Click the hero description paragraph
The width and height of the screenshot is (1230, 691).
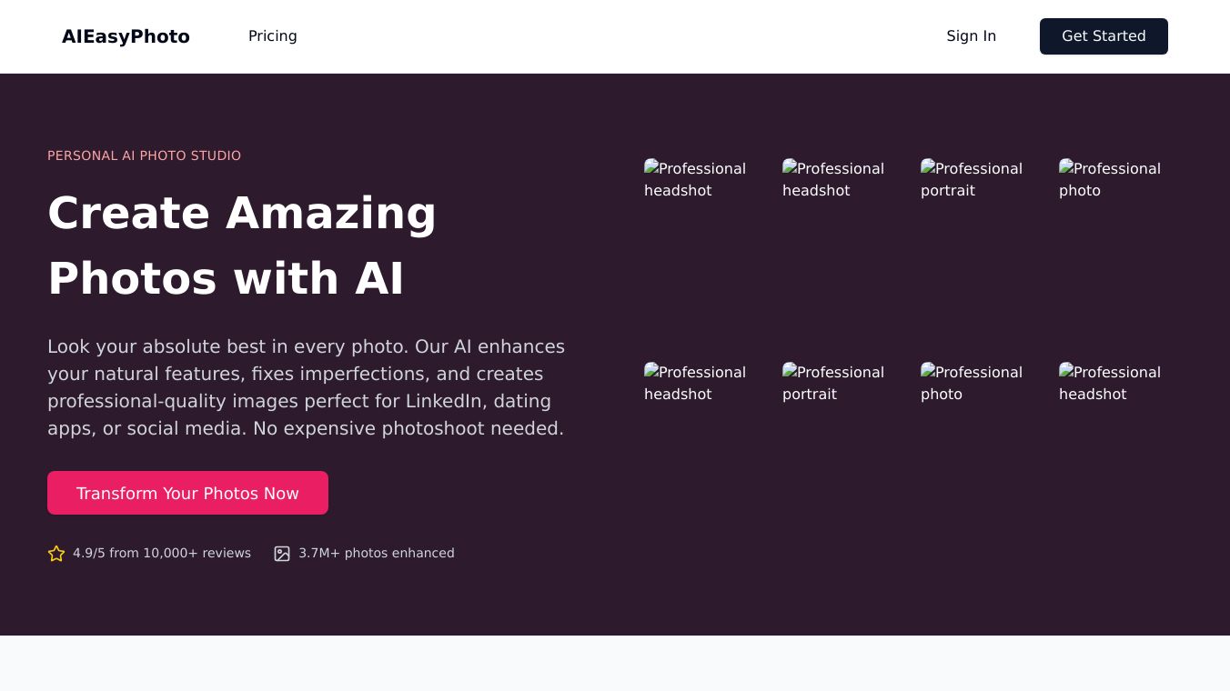pos(307,387)
